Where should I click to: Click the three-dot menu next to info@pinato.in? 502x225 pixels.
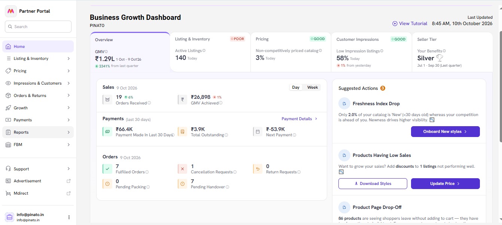[x=69, y=217]
